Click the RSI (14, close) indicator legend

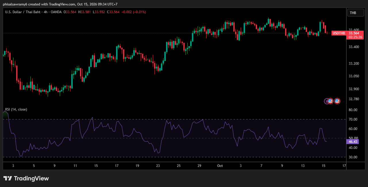[16, 109]
